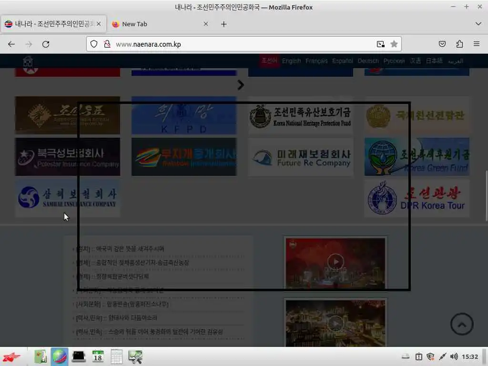Open the Firefox hamburger application menu
488x366 pixels.
(x=477, y=44)
